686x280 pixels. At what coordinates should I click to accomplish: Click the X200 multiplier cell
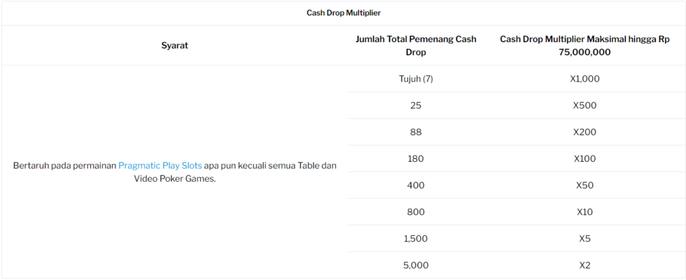coord(584,132)
